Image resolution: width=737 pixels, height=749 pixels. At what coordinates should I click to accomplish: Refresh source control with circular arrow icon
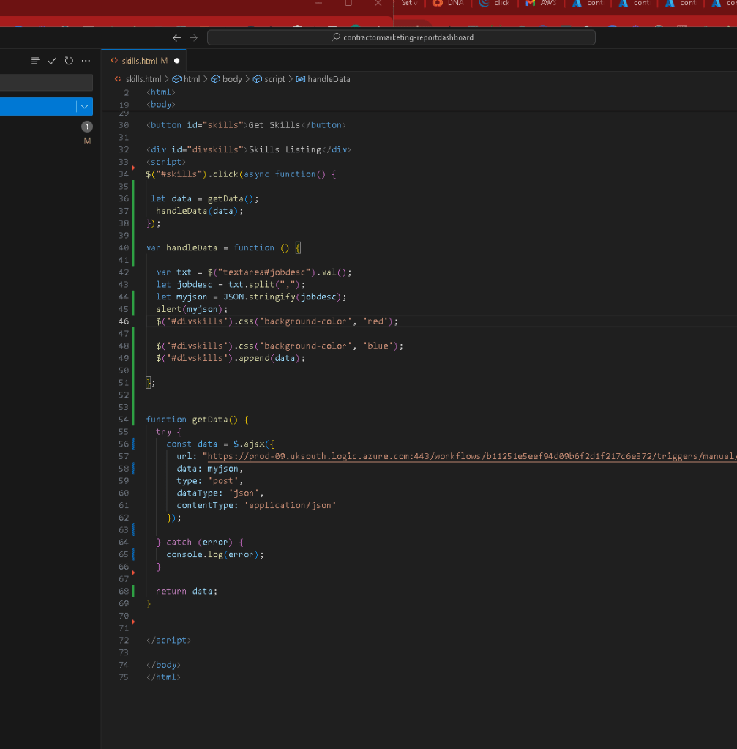(x=69, y=61)
